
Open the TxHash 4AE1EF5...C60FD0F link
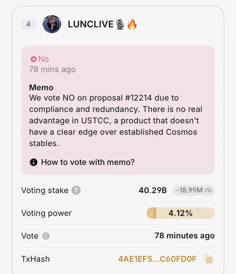click(x=157, y=259)
